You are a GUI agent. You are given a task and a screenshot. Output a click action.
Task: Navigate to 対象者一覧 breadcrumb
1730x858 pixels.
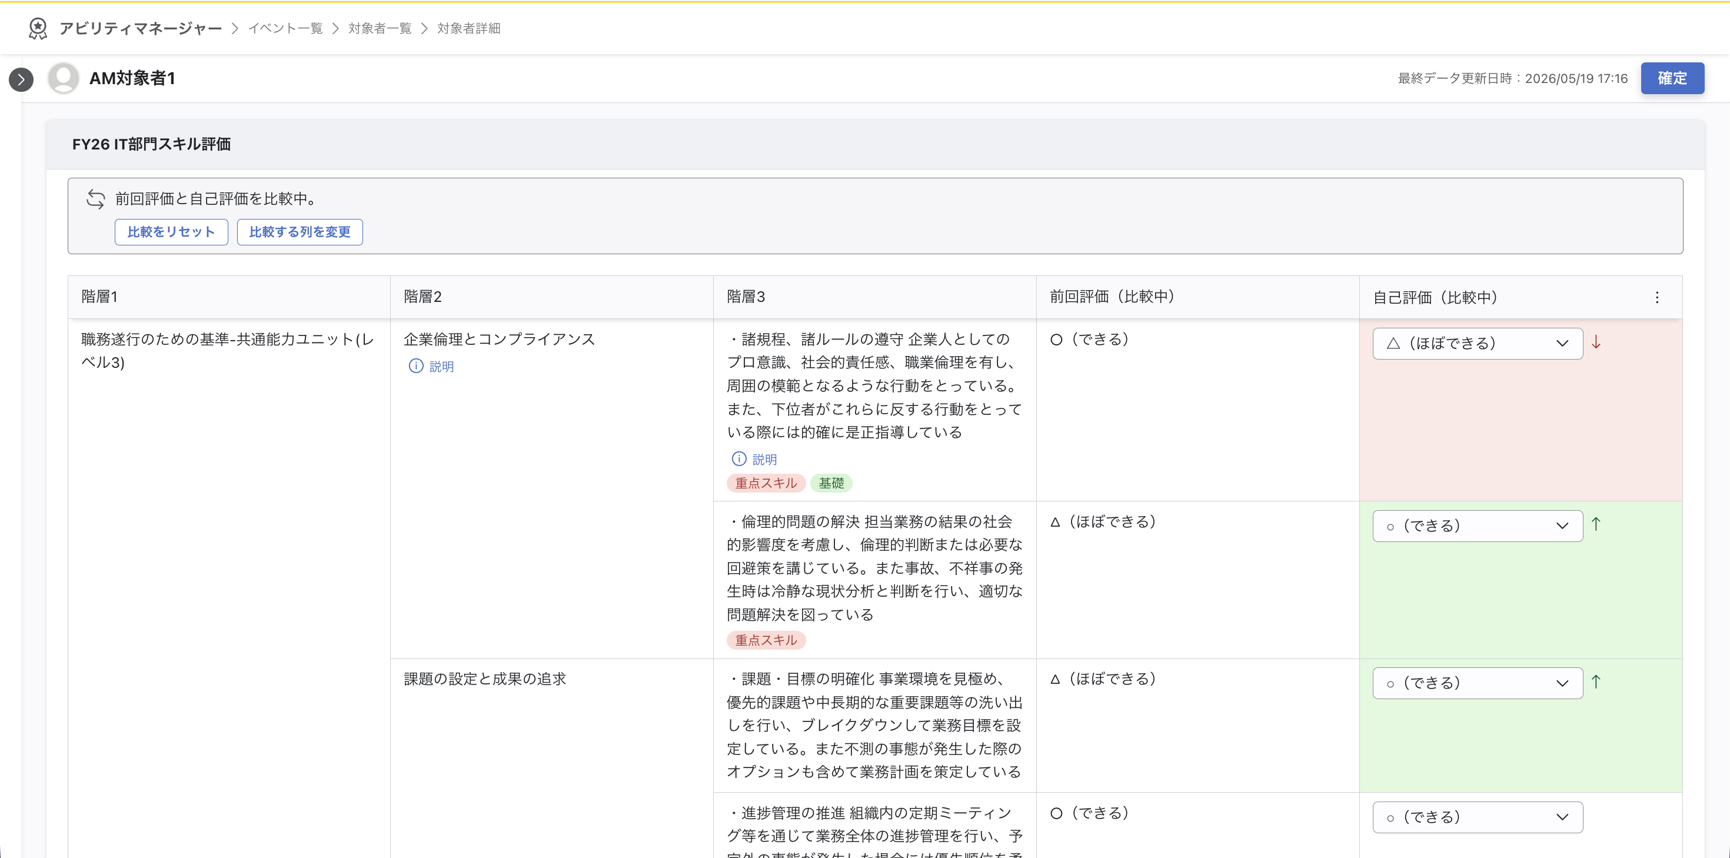point(380,28)
